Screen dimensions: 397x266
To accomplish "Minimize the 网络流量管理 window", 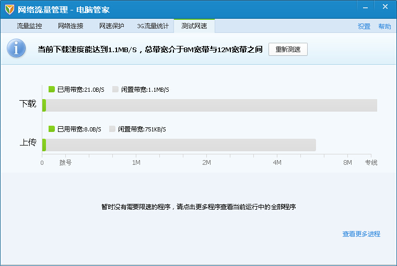I will click(365, 7).
